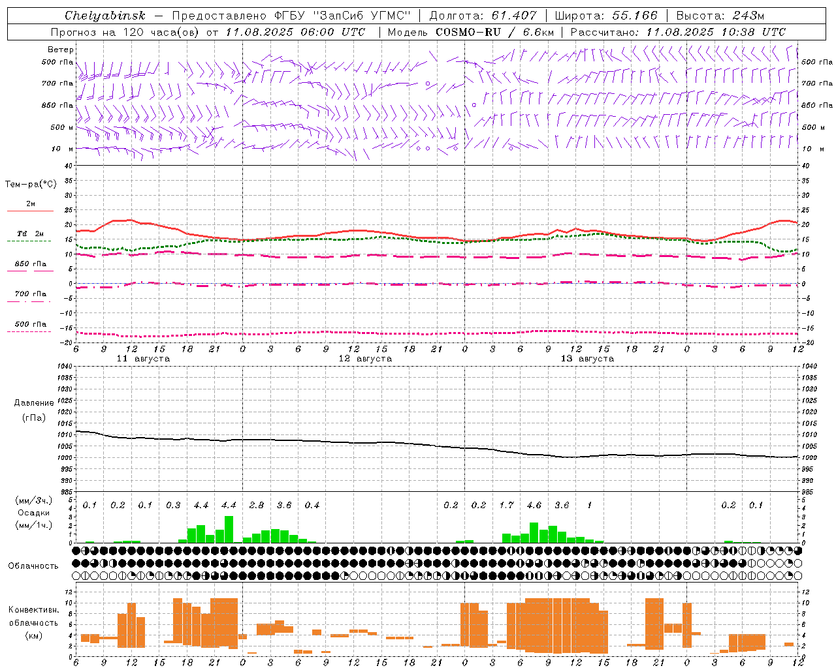
Task: Click the "0.3" precipitation amount
Action: click(173, 506)
